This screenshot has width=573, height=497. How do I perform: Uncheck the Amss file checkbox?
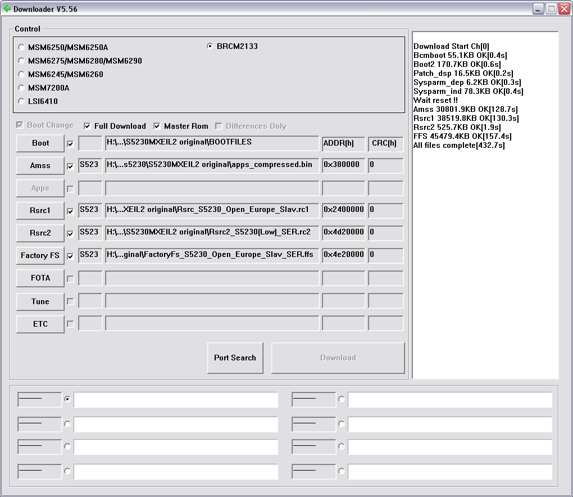click(70, 166)
